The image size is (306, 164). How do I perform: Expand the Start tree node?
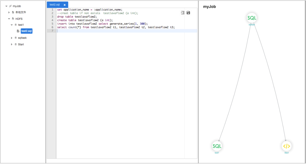tap(12, 45)
